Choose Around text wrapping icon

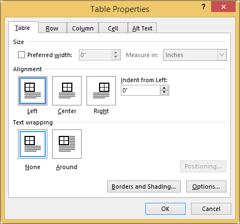point(67,144)
